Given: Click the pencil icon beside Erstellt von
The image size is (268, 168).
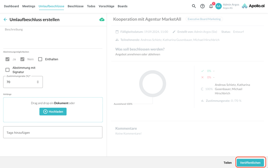Looking at the screenshot, I should (174, 32).
